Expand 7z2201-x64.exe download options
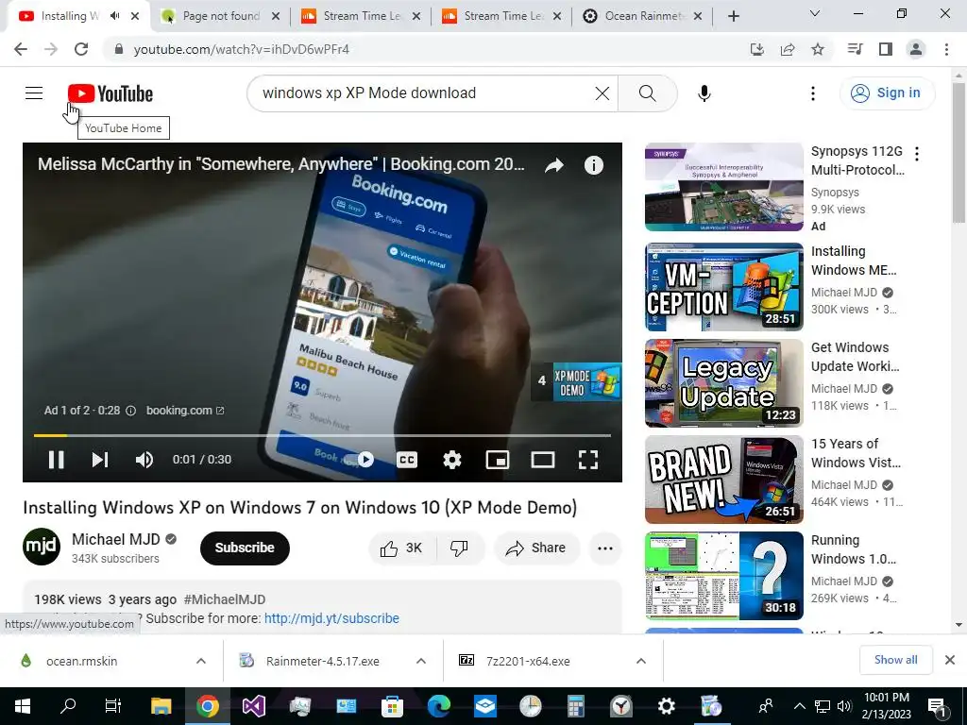 pyautogui.click(x=641, y=661)
